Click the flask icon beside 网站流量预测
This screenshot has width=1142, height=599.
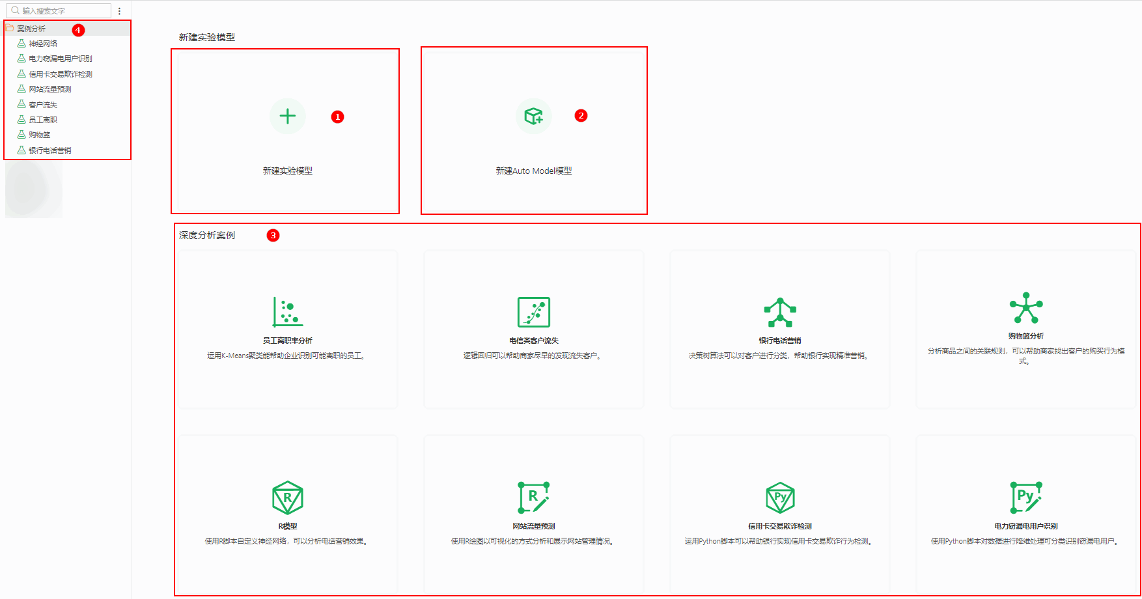click(x=21, y=89)
